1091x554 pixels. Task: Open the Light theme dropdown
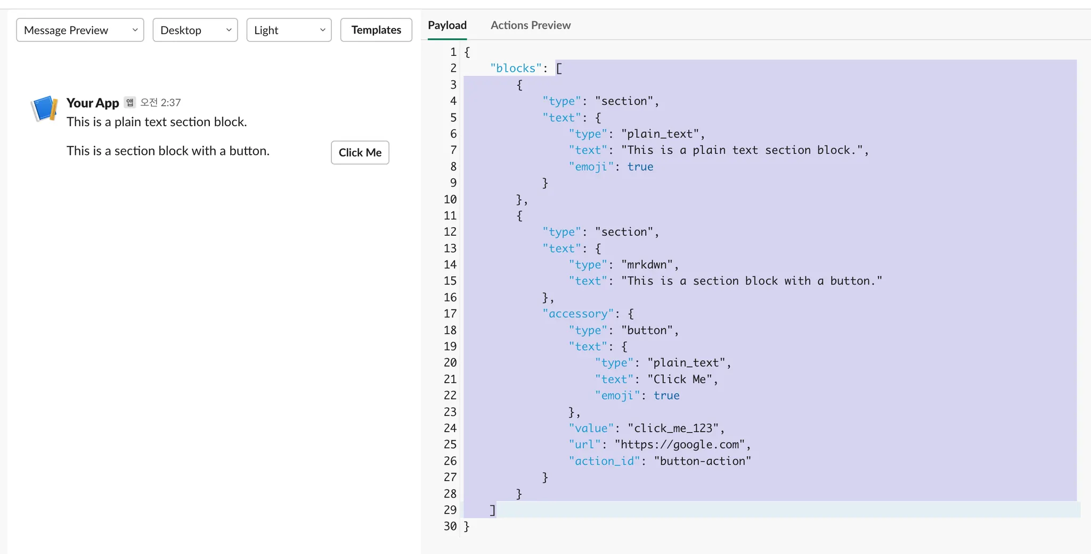pyautogui.click(x=289, y=30)
